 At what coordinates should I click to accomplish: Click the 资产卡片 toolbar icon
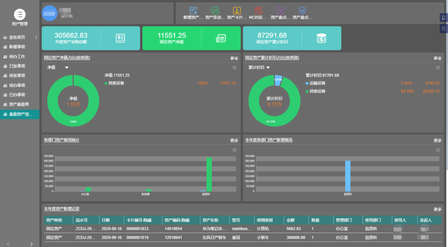[x=236, y=11]
